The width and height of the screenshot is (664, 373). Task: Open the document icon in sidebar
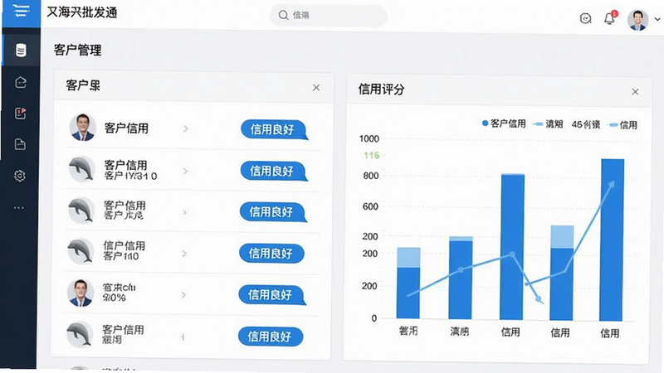point(20,144)
